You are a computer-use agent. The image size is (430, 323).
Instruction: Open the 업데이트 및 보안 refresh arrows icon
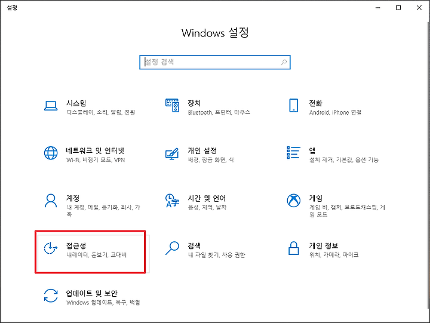pos(51,296)
